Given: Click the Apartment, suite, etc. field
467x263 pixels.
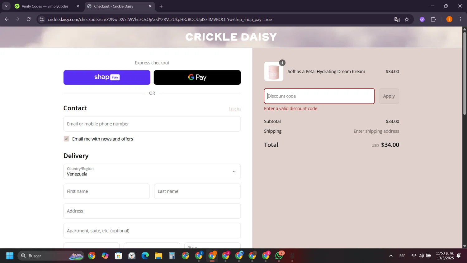Looking at the screenshot, I should coord(152,231).
